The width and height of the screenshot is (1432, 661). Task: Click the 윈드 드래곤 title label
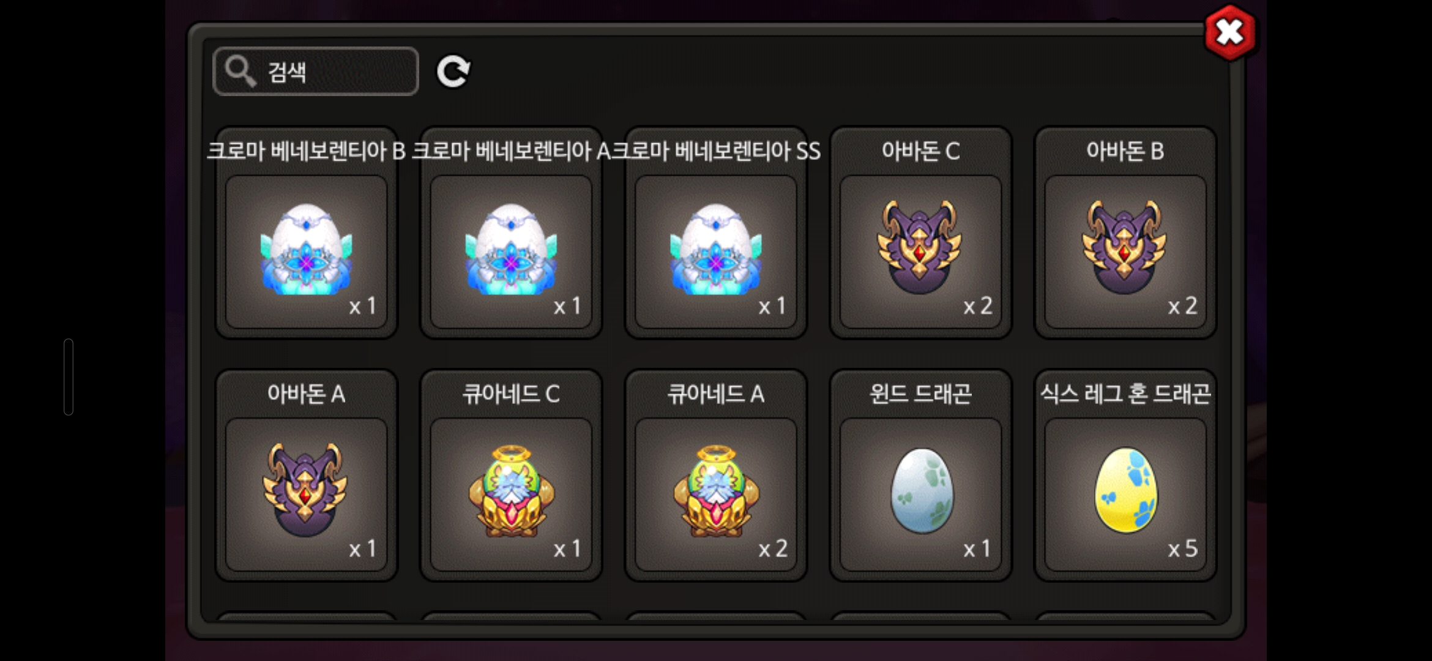920,394
